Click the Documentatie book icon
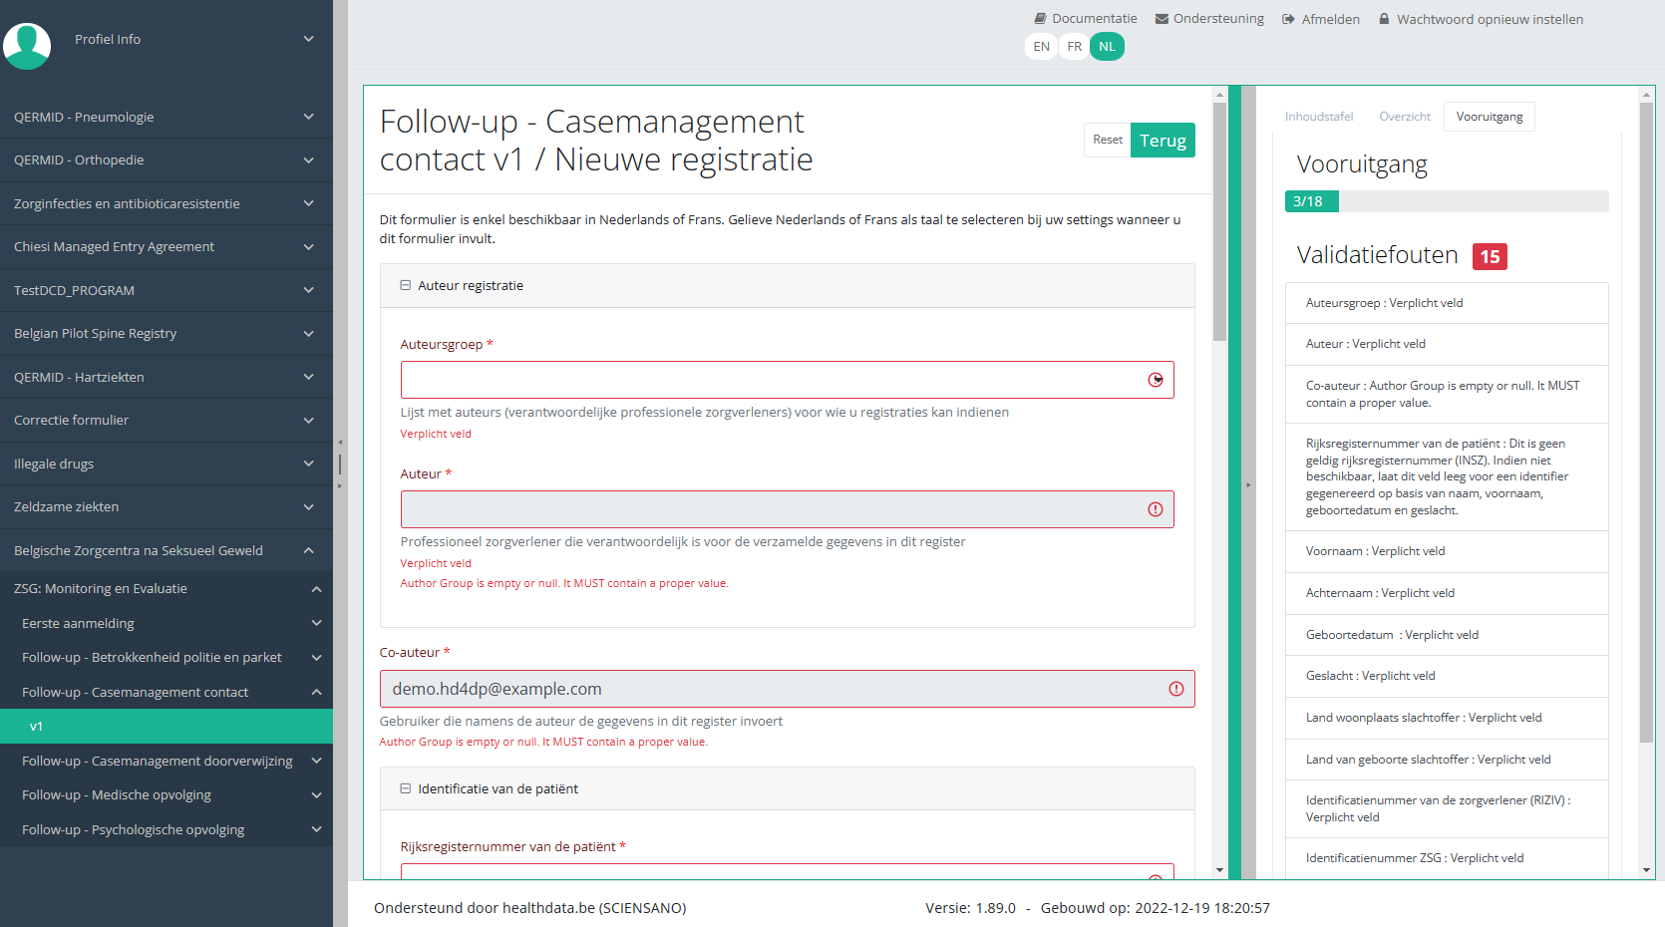This screenshot has width=1665, height=927. coord(1040,19)
